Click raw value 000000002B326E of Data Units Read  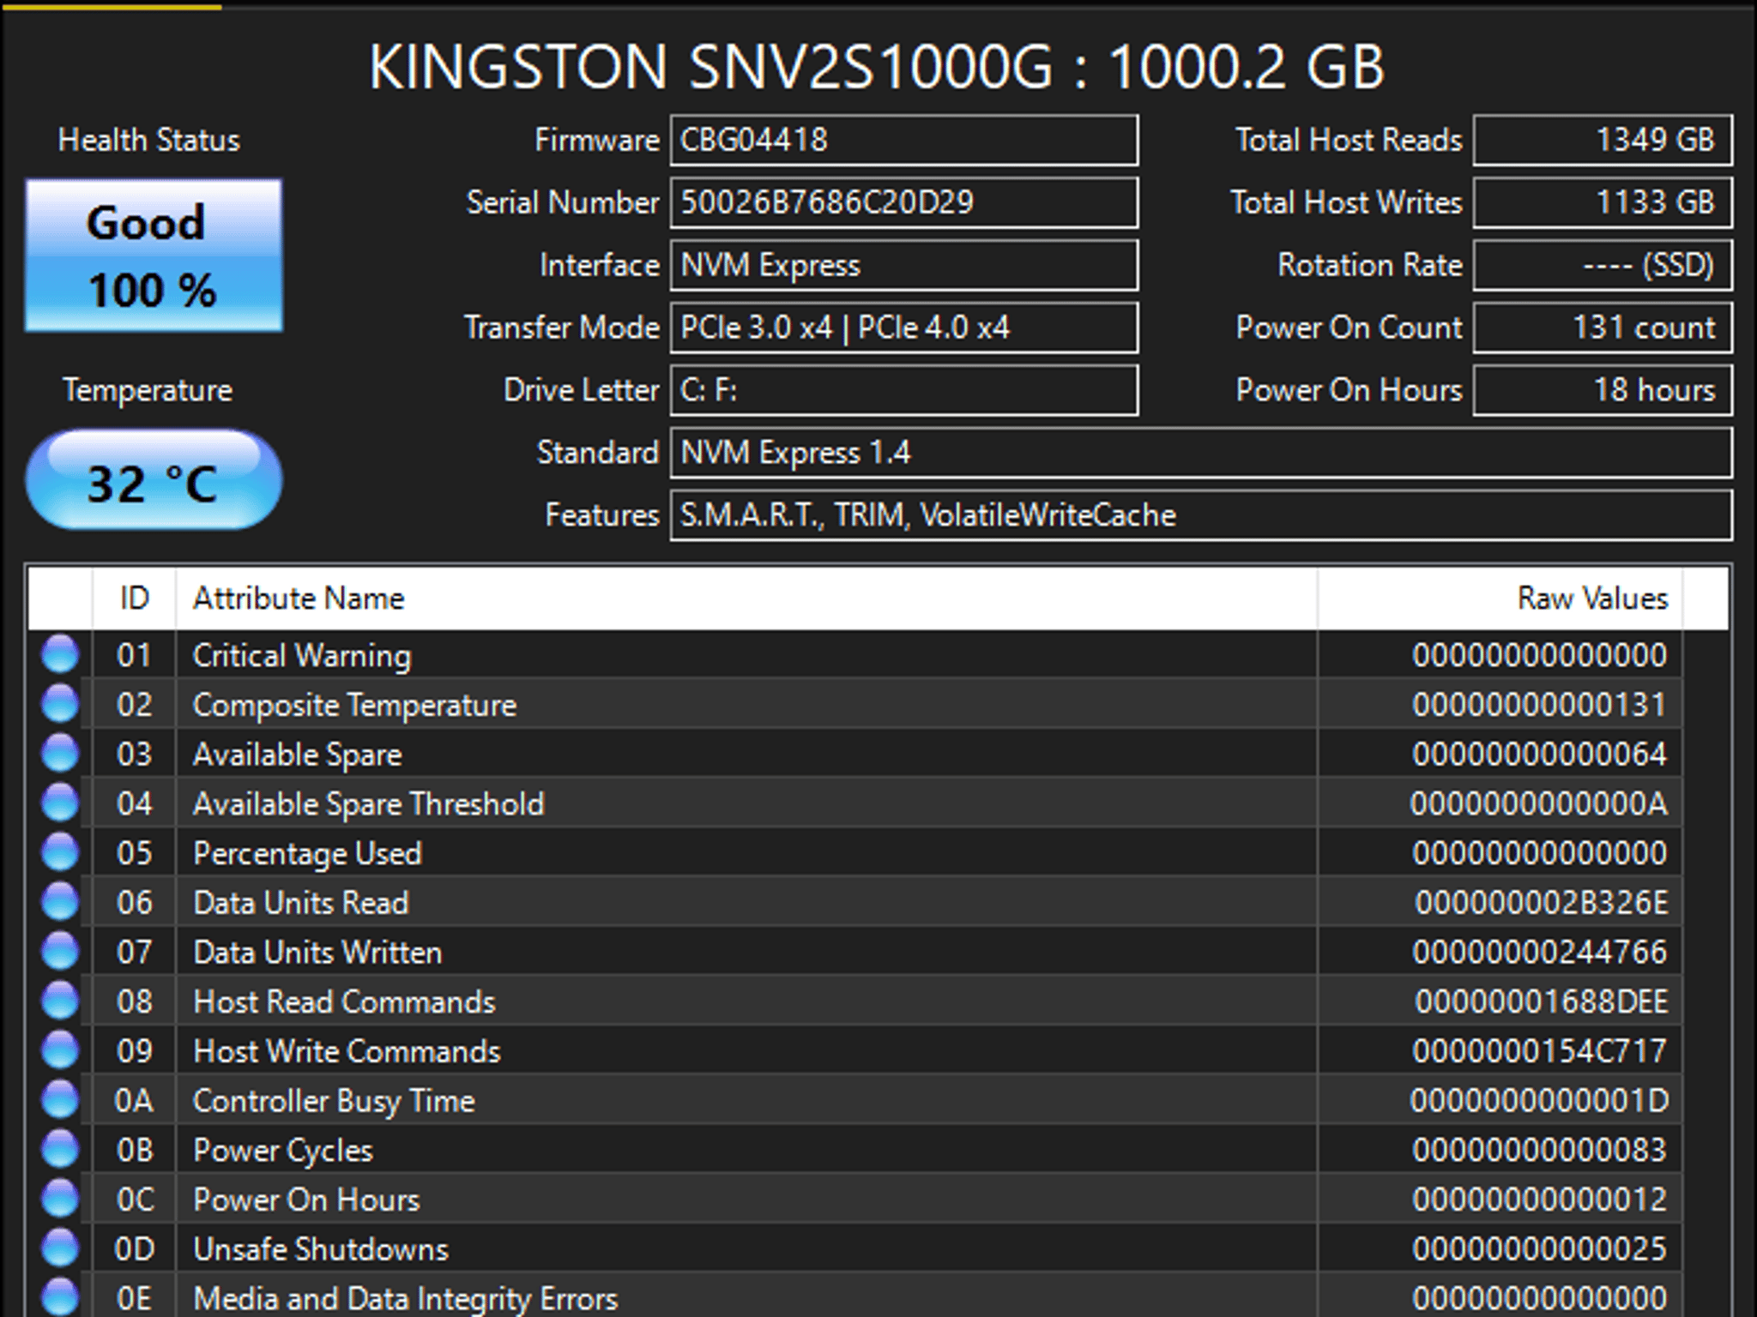[1542, 903]
